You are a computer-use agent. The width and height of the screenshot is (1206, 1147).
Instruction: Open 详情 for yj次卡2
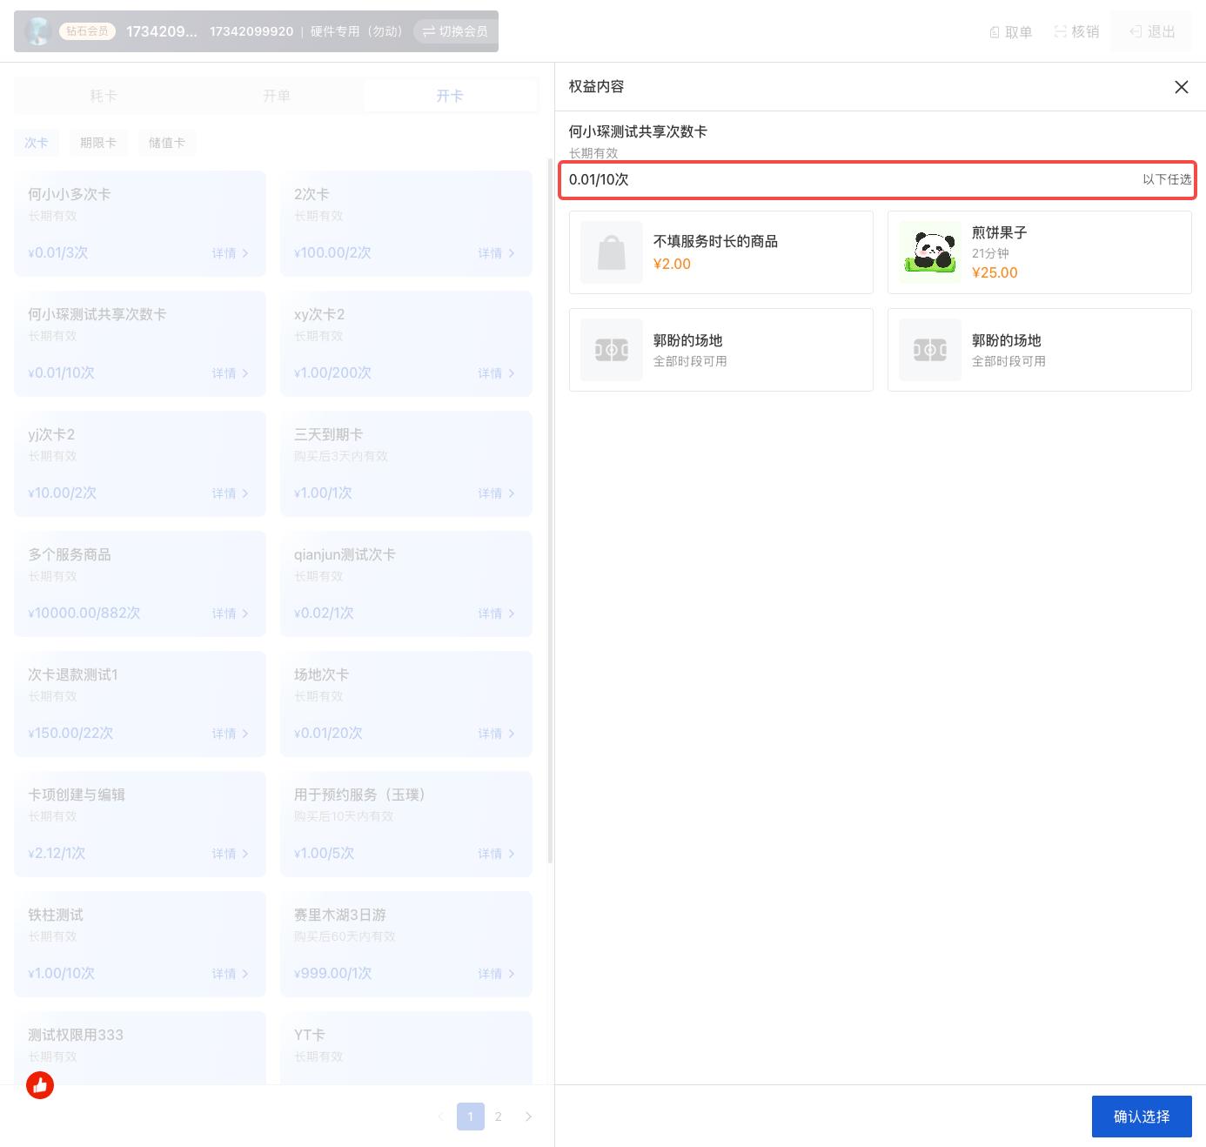pos(230,493)
